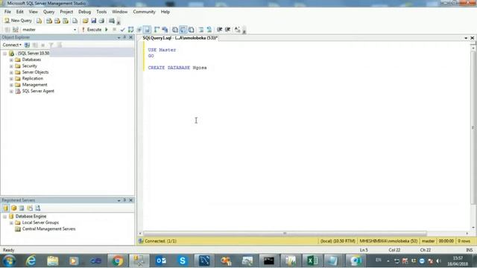The height and width of the screenshot is (268, 477).
Task: Open Excel from the taskbar
Action: [312, 261]
